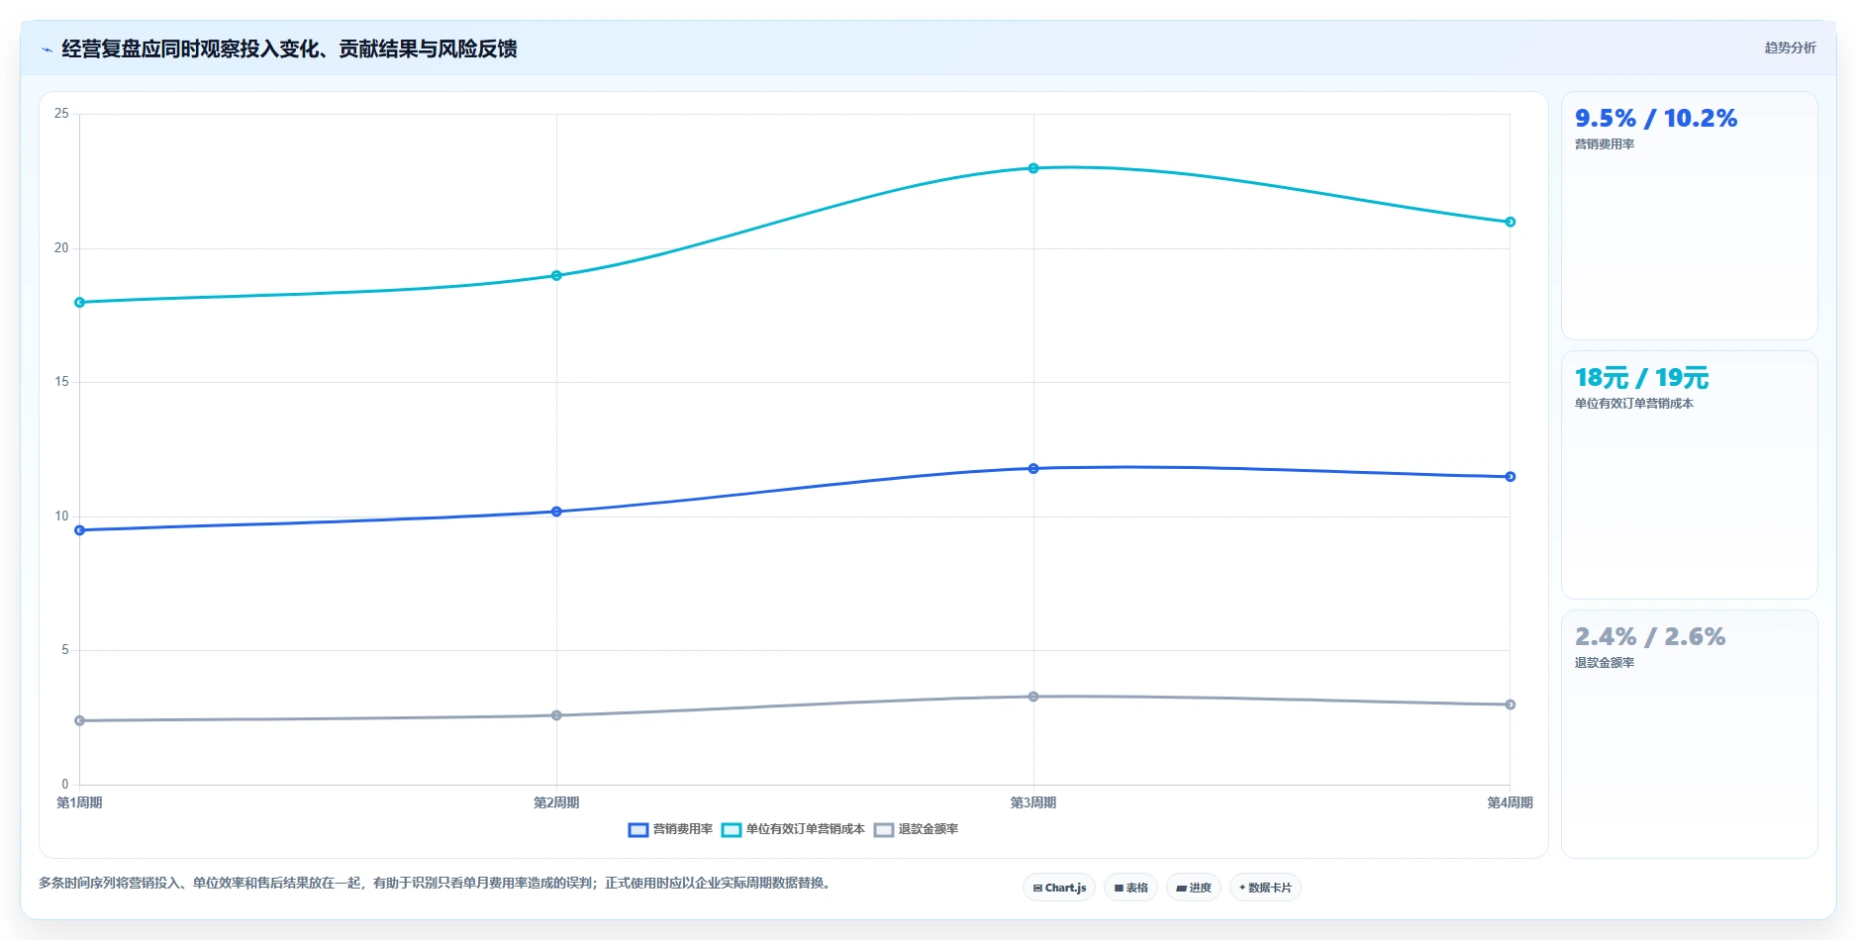Click the cyan data point at 第1周期
Screen dimensions: 1857x940
79,303
